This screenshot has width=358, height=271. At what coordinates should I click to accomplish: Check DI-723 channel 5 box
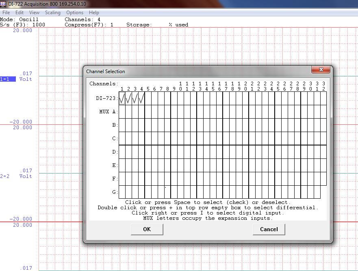coord(148,98)
